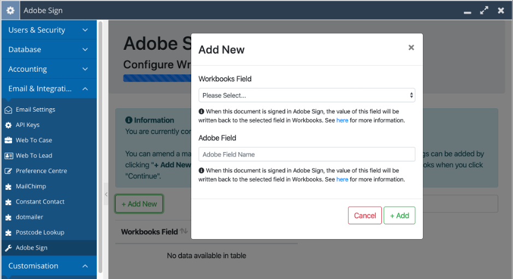513x279 pixels.
Task: Expand the Database section
Action: [x=49, y=49]
